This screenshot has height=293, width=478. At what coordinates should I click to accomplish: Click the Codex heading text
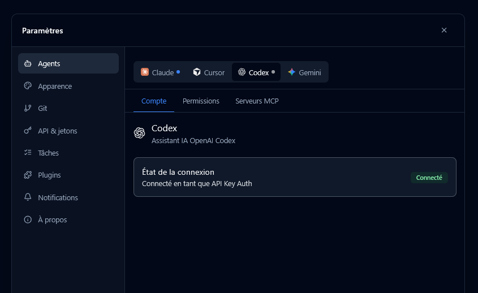164,128
